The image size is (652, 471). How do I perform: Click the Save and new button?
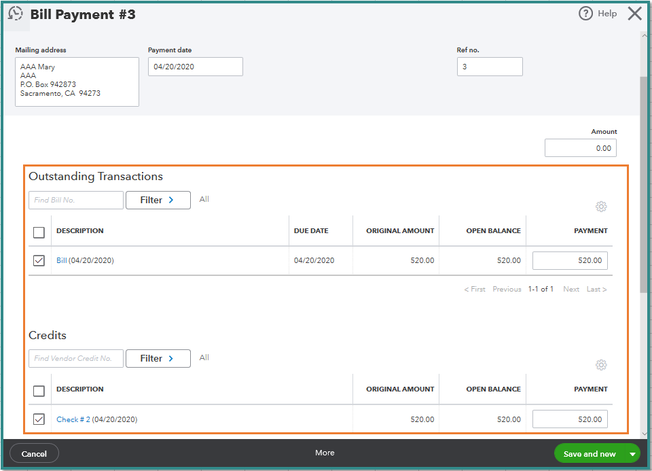coord(590,454)
